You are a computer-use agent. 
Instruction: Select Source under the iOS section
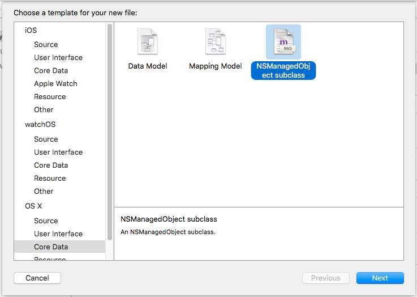point(46,44)
